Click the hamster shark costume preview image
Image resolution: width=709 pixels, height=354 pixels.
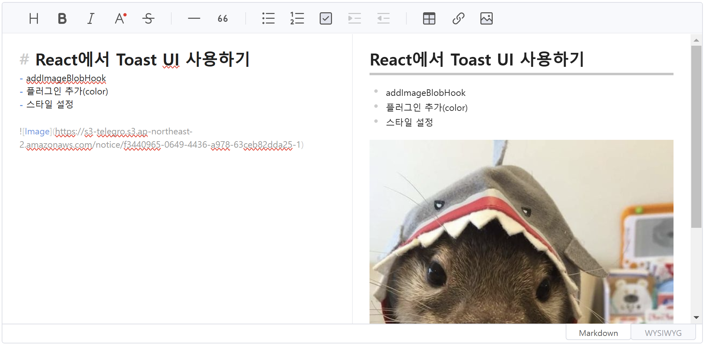tap(521, 232)
